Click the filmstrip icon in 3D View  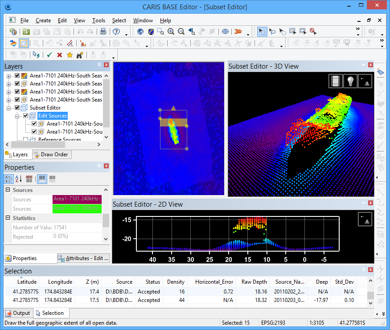(x=336, y=81)
